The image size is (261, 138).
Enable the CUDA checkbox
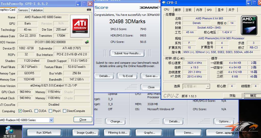(x=36, y=111)
